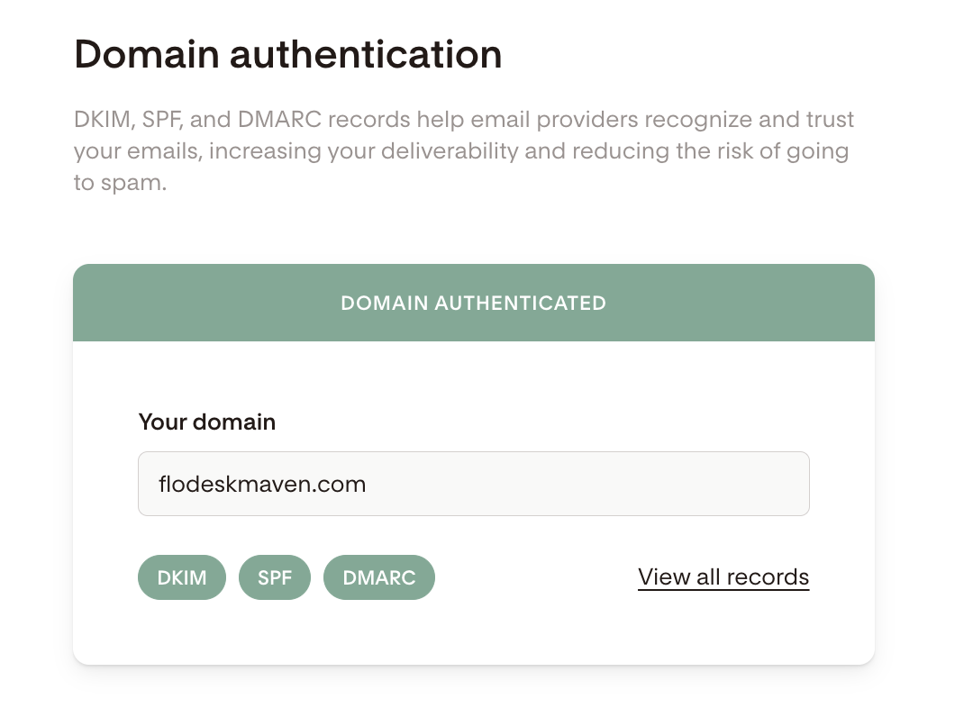
Task: Focus the Your domain input field
Action: [474, 484]
